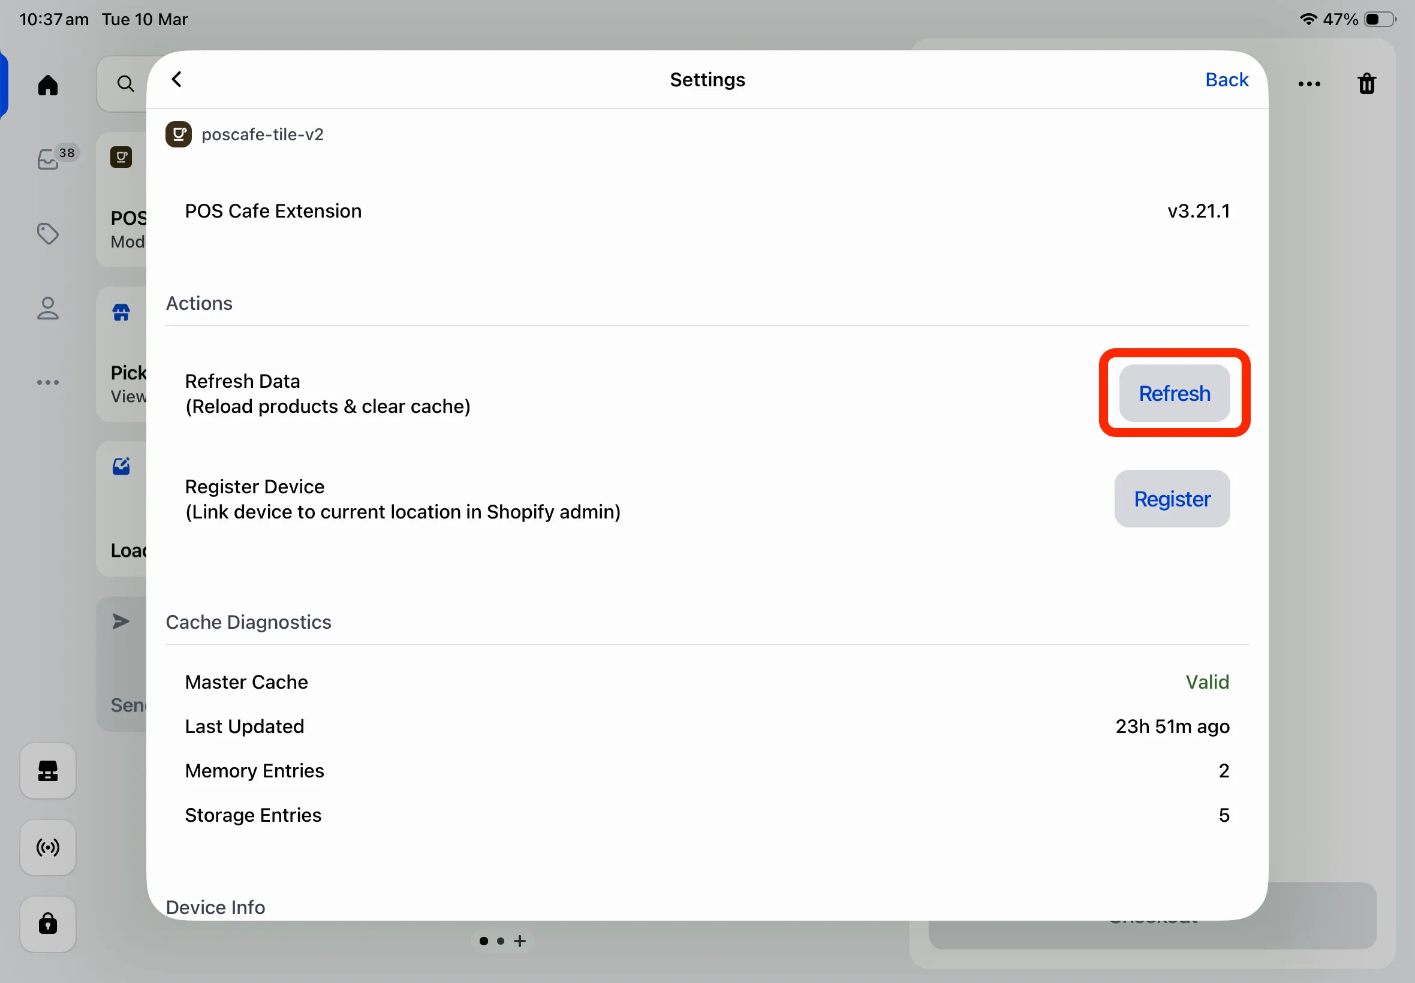The height and width of the screenshot is (983, 1415).
Task: Select the version 'v3.21.1' text
Action: [1198, 211]
